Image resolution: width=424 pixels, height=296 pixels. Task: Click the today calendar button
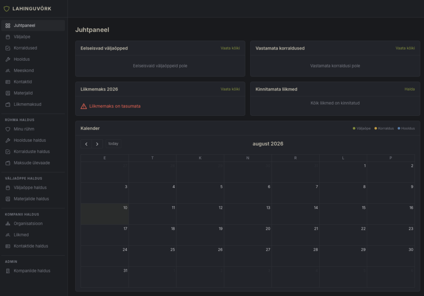[113, 144]
